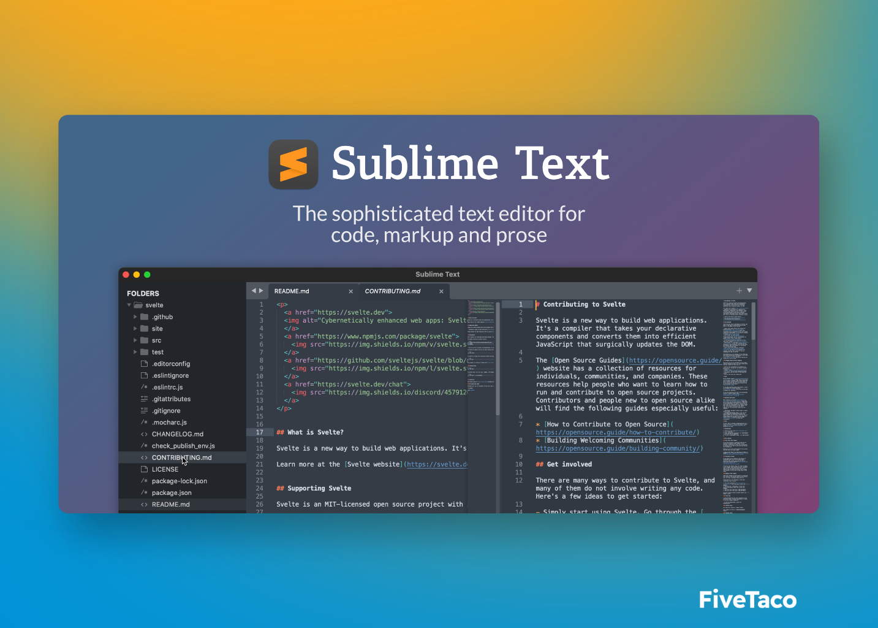Click the new tab plus icon
Image resolution: width=878 pixels, height=628 pixels.
738,291
